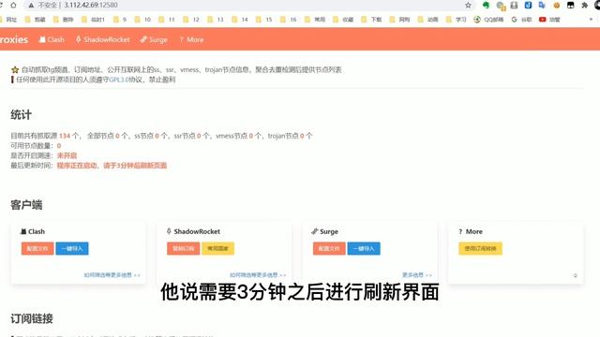Focus the address bar showing 3.112.42.69:12580
Image resolution: width=600 pixels, height=337 pixels.
245,6
